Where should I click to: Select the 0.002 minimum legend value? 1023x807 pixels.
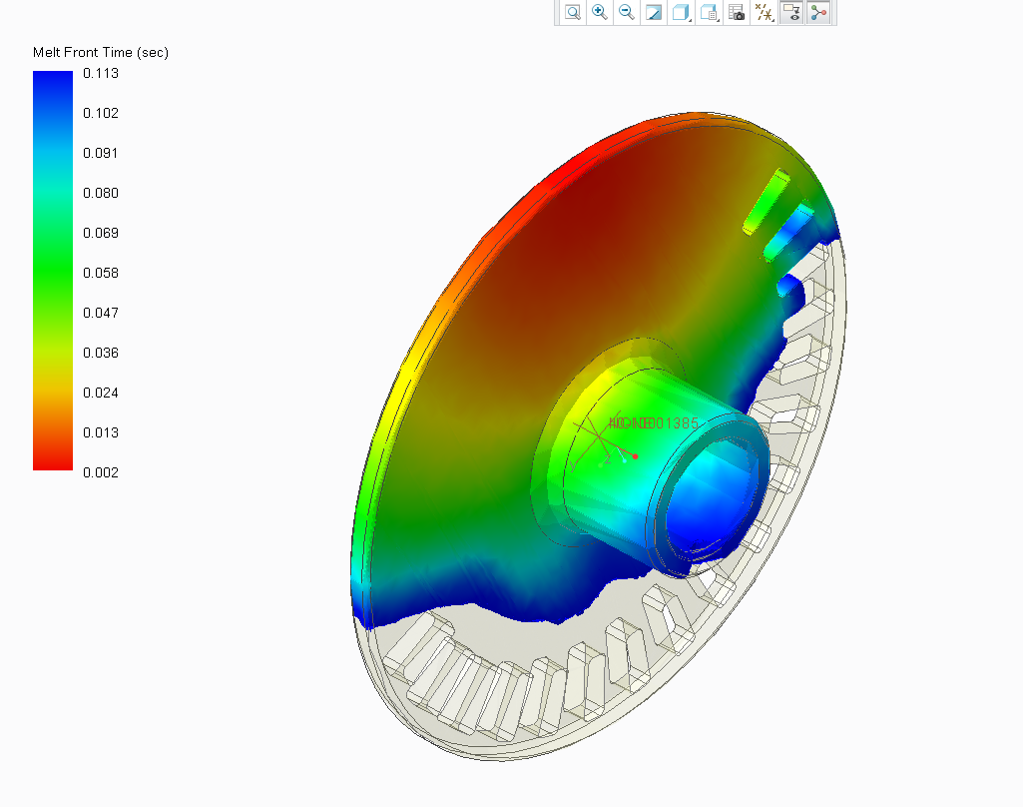click(101, 472)
